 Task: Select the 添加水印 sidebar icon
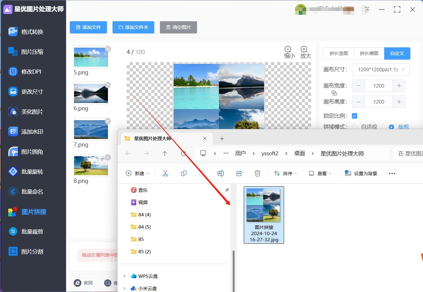pos(13,132)
